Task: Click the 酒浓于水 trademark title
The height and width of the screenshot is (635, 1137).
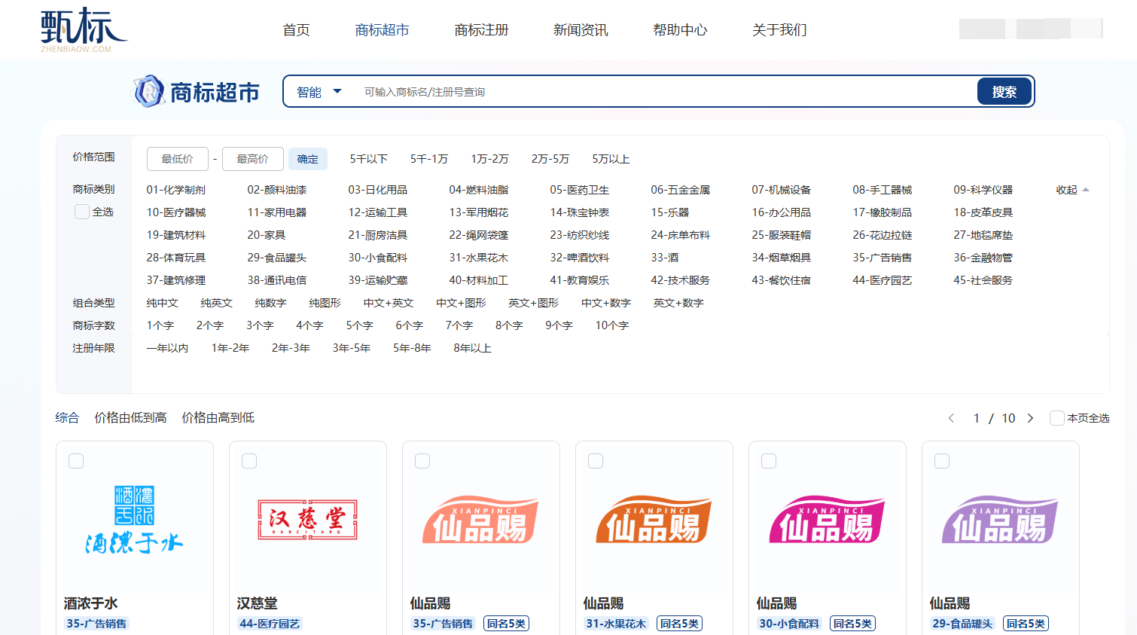Action: (x=90, y=603)
